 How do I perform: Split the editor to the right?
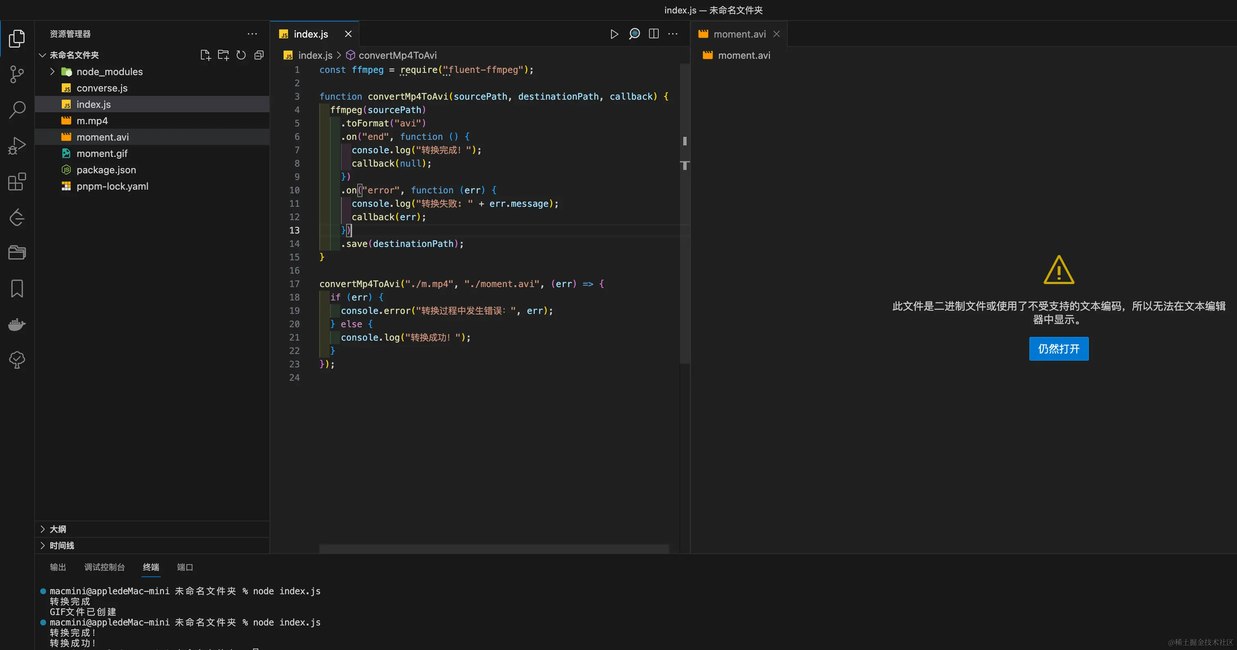point(654,34)
